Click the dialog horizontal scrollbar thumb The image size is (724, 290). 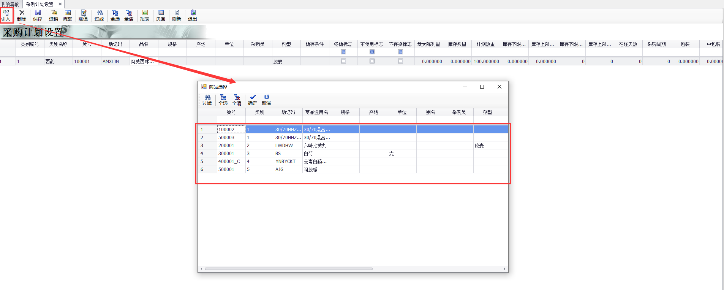[x=288, y=269]
